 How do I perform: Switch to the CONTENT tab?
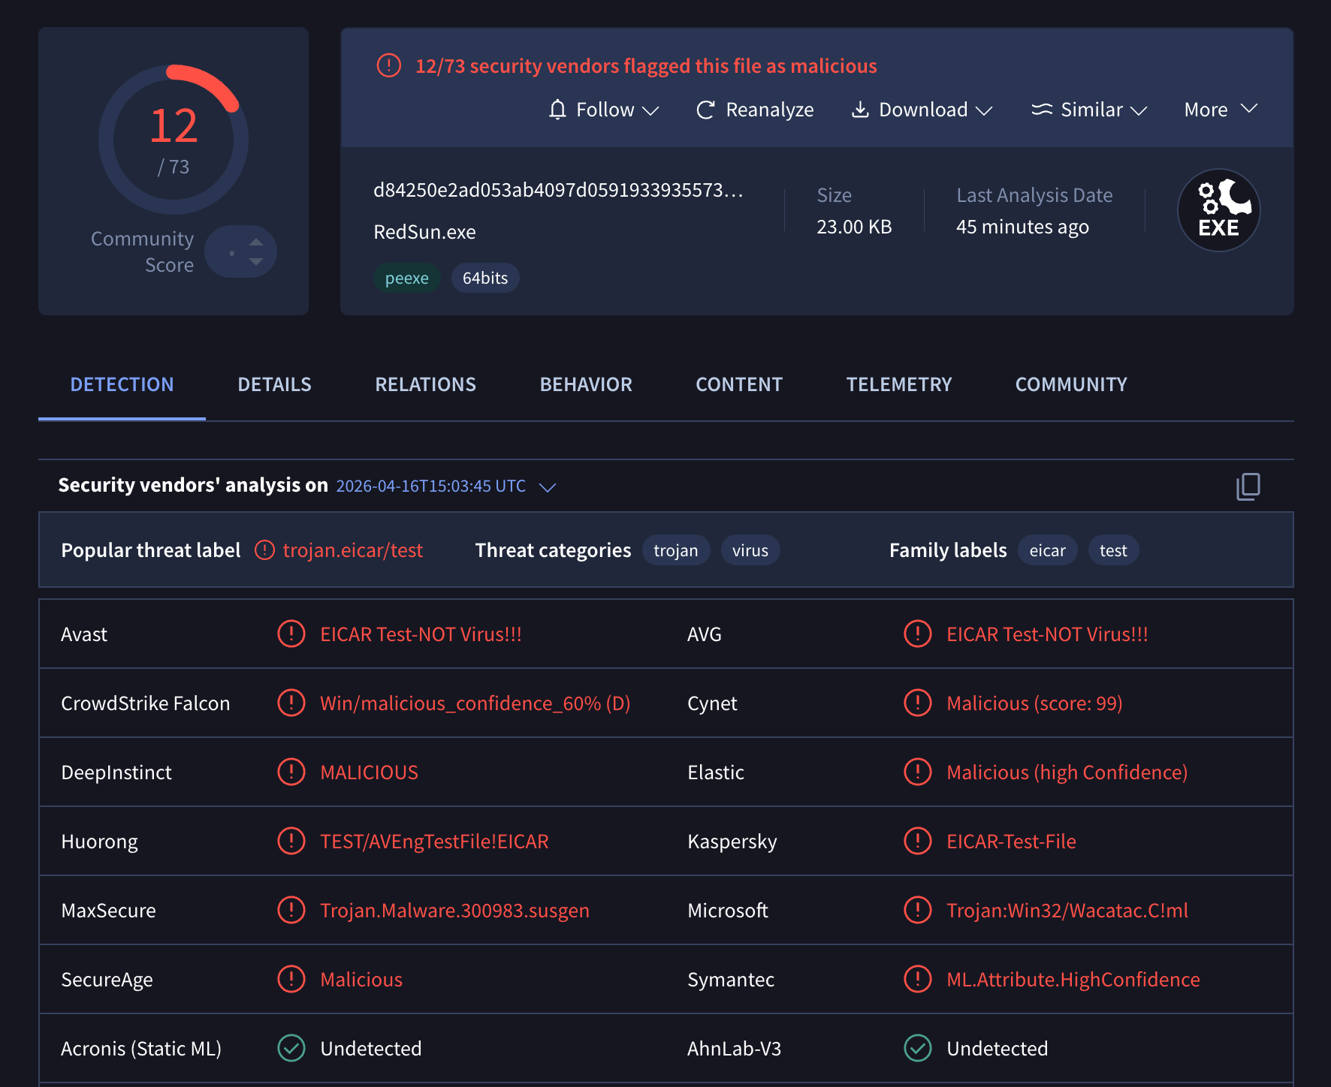[739, 384]
